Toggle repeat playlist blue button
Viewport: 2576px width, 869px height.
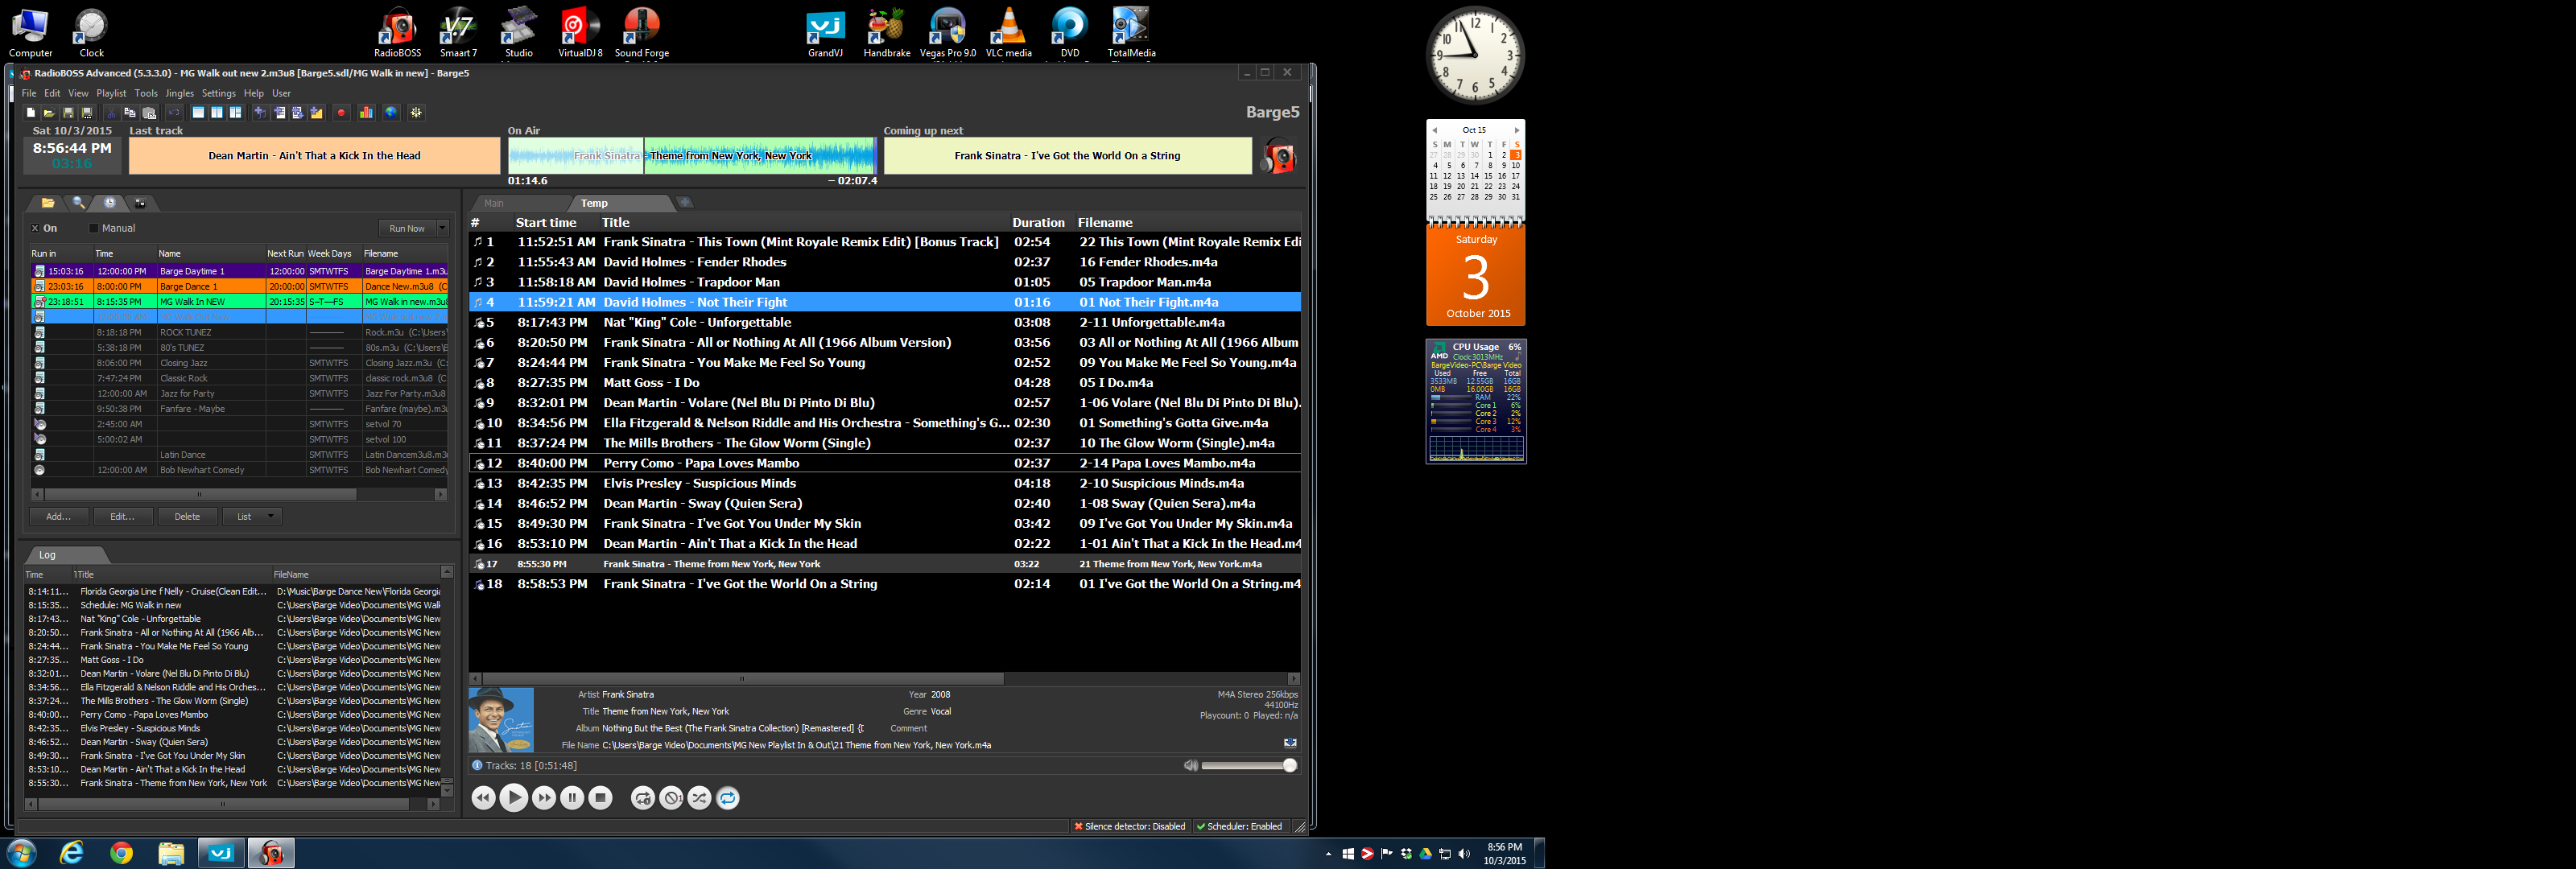click(728, 798)
